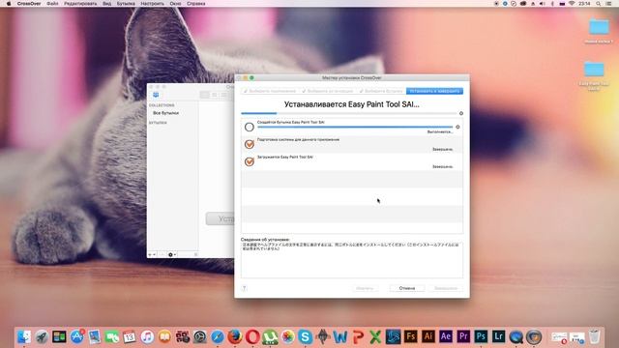Launch iTunes from the dock
The image size is (619, 348).
point(147,336)
